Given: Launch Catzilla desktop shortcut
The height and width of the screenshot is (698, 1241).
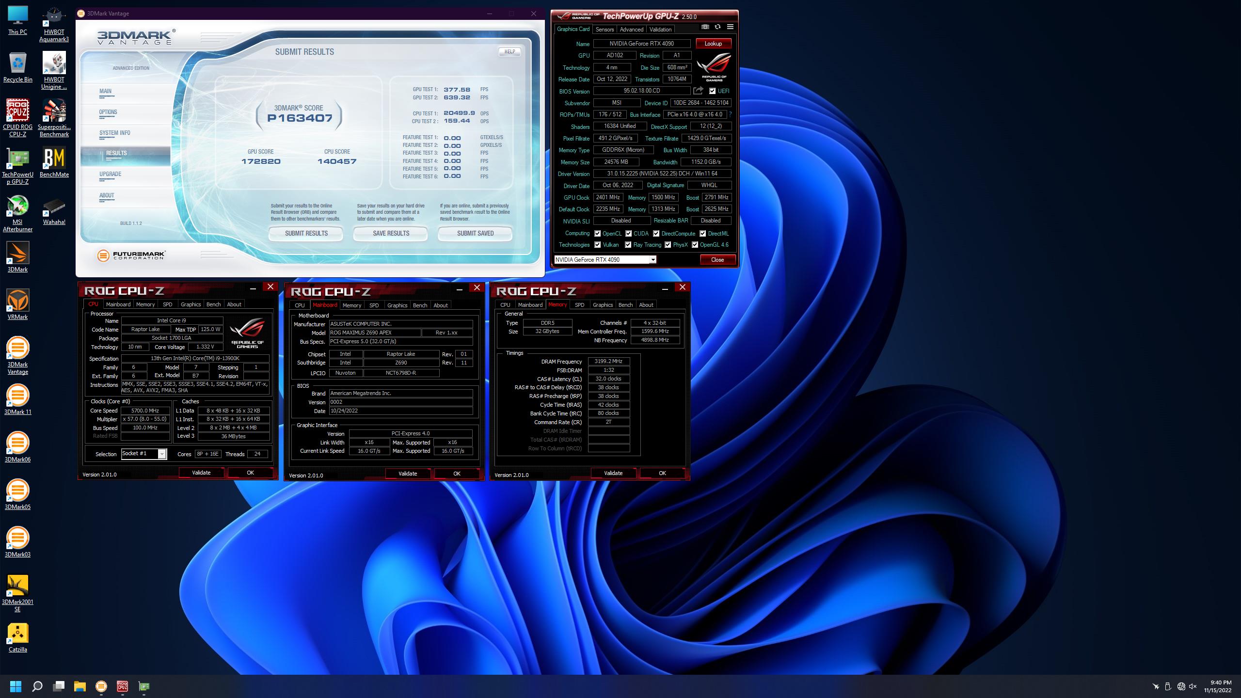Looking at the screenshot, I should [18, 637].
